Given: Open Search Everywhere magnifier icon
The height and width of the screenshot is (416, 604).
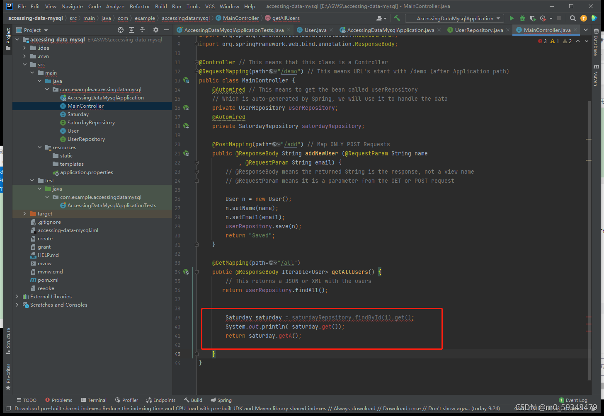Looking at the screenshot, I should [x=572, y=18].
